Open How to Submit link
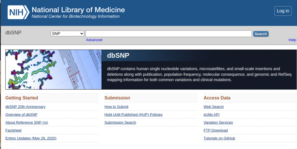 116,107
